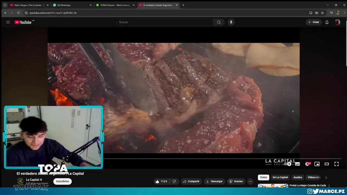The image size is (347, 195).
Task: Install app icon in address bar
Action: pos(311,13)
